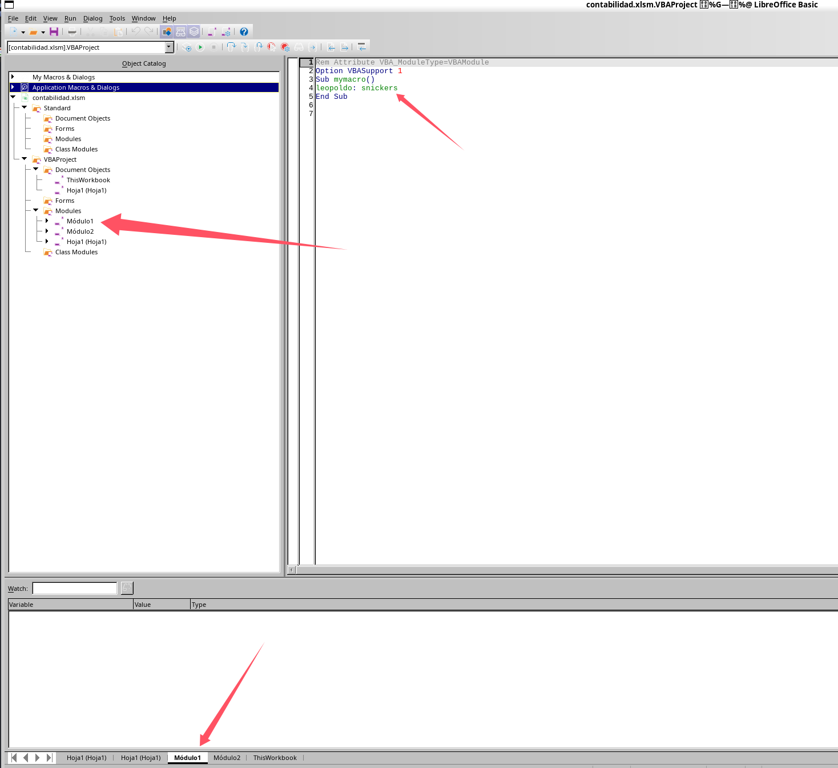Viewport: 838px width, 768px height.
Task: Click the Manage Breakpoints icon
Action: coord(285,47)
